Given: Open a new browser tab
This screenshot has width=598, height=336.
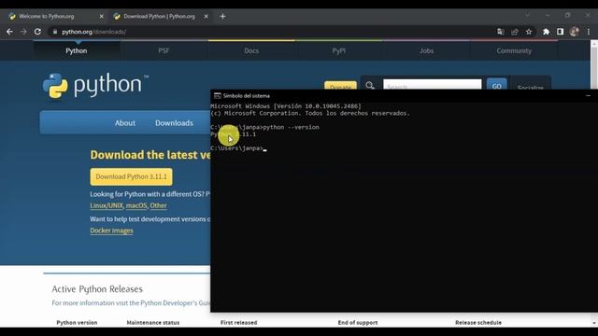Looking at the screenshot, I should coord(222,17).
